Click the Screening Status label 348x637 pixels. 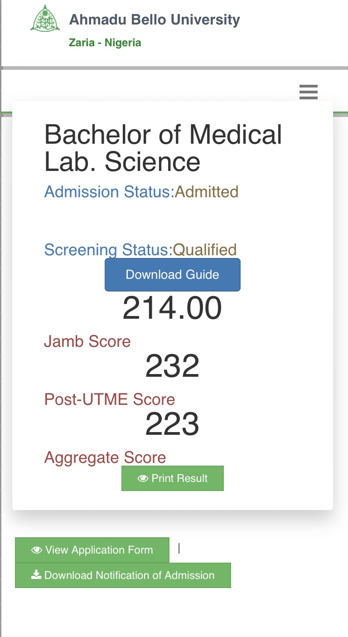(108, 250)
